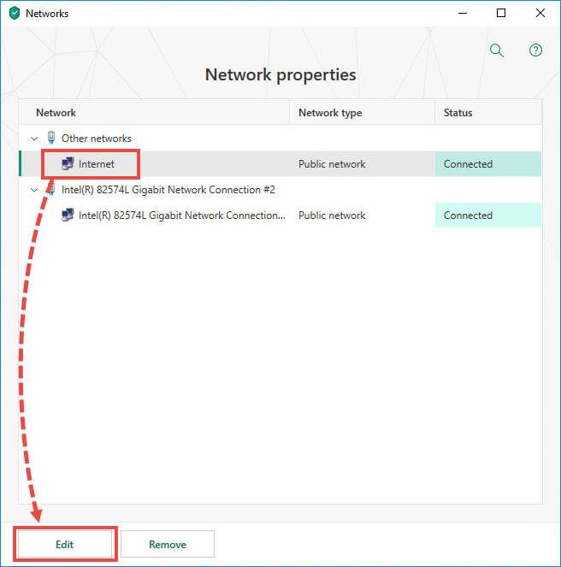Collapse the Intel(R) 82574L Connection #2 group
The width and height of the screenshot is (561, 567).
click(x=34, y=190)
